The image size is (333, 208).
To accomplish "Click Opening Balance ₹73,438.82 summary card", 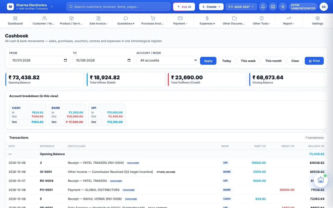I will click(45, 80).
